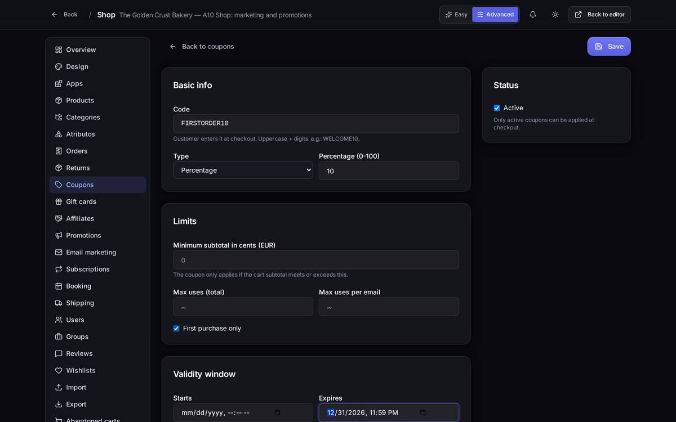Go back to coupons list

(202, 47)
